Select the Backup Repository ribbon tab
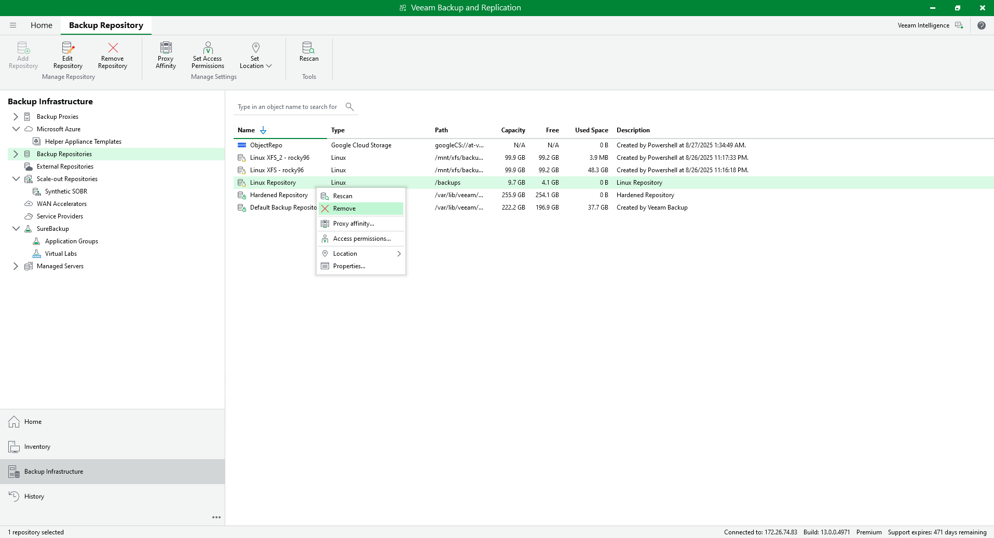The width and height of the screenshot is (994, 538). (x=106, y=25)
